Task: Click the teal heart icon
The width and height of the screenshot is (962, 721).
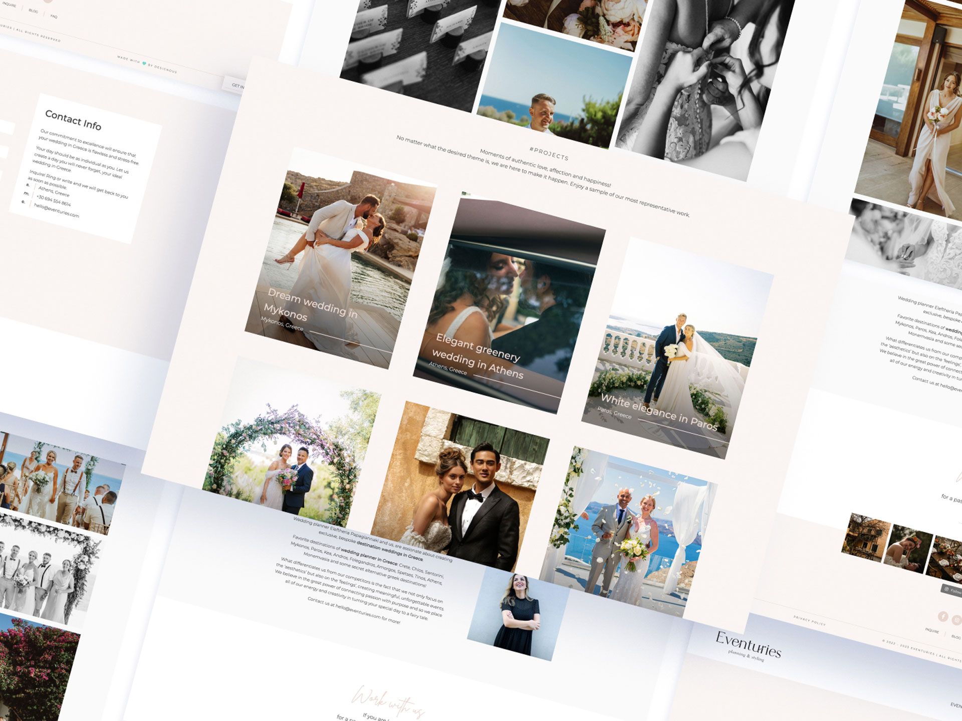Action: 144,64
